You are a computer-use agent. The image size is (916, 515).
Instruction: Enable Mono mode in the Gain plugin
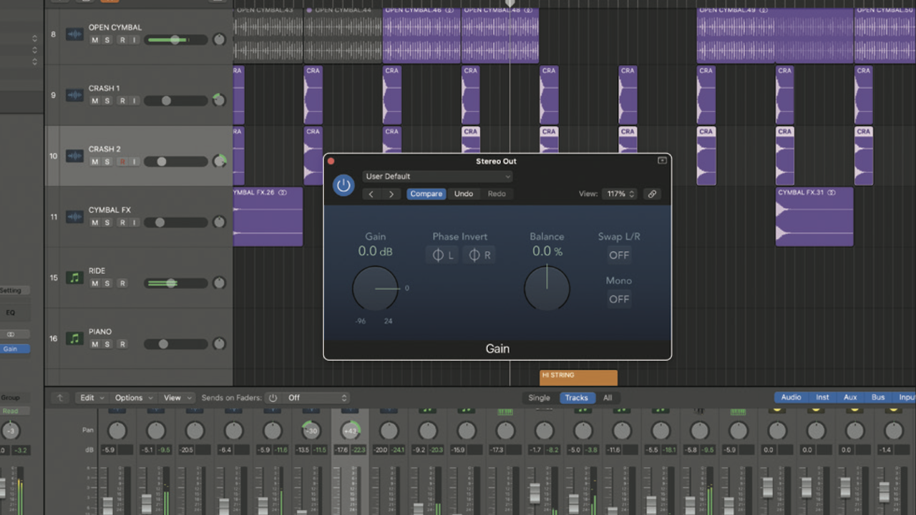(x=618, y=299)
